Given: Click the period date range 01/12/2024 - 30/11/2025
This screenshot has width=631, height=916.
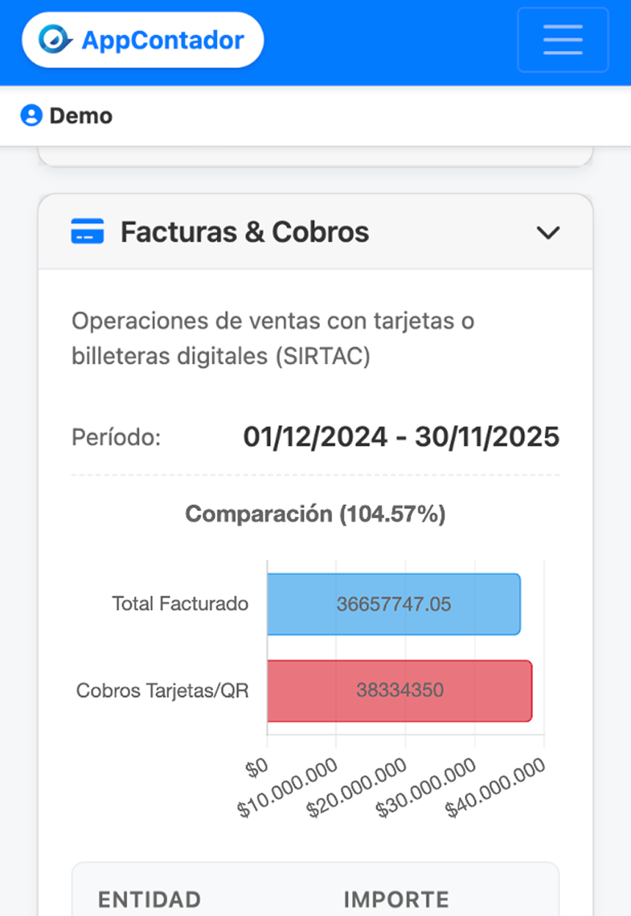Looking at the screenshot, I should coord(401,437).
